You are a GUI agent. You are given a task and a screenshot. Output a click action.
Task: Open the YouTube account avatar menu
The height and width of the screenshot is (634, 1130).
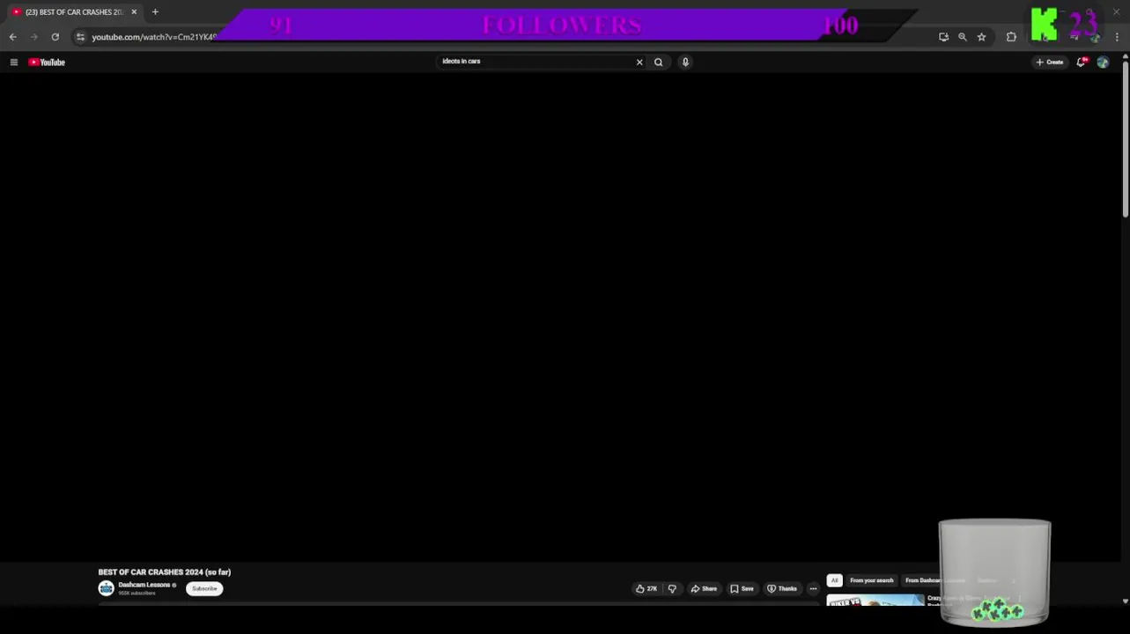(x=1103, y=62)
